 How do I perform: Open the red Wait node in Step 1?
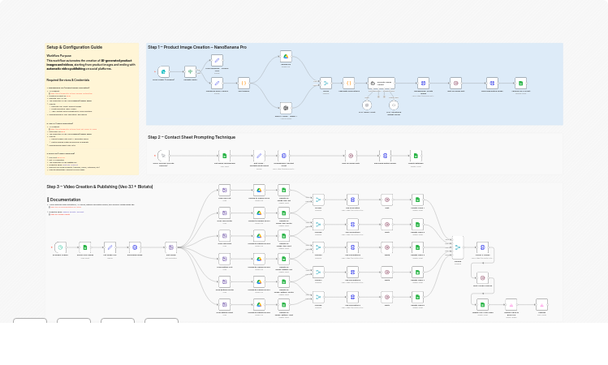point(456,83)
